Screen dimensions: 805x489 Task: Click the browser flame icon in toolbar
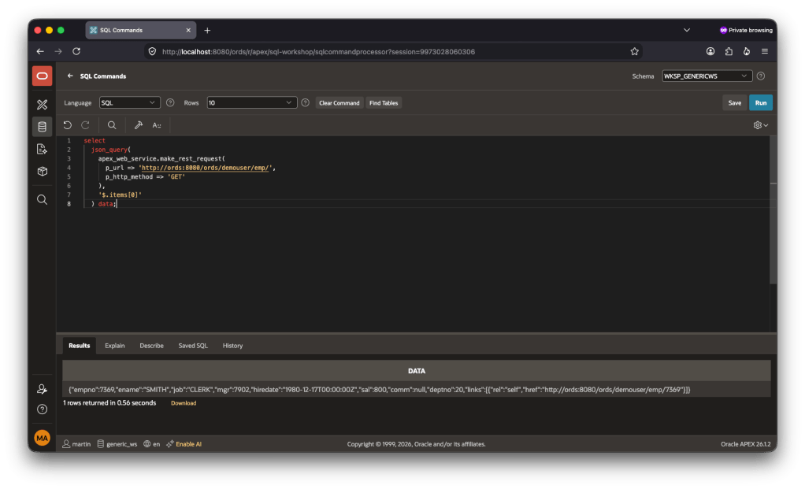click(x=747, y=51)
